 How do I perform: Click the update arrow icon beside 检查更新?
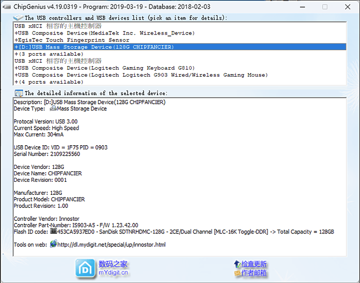pos(237,264)
